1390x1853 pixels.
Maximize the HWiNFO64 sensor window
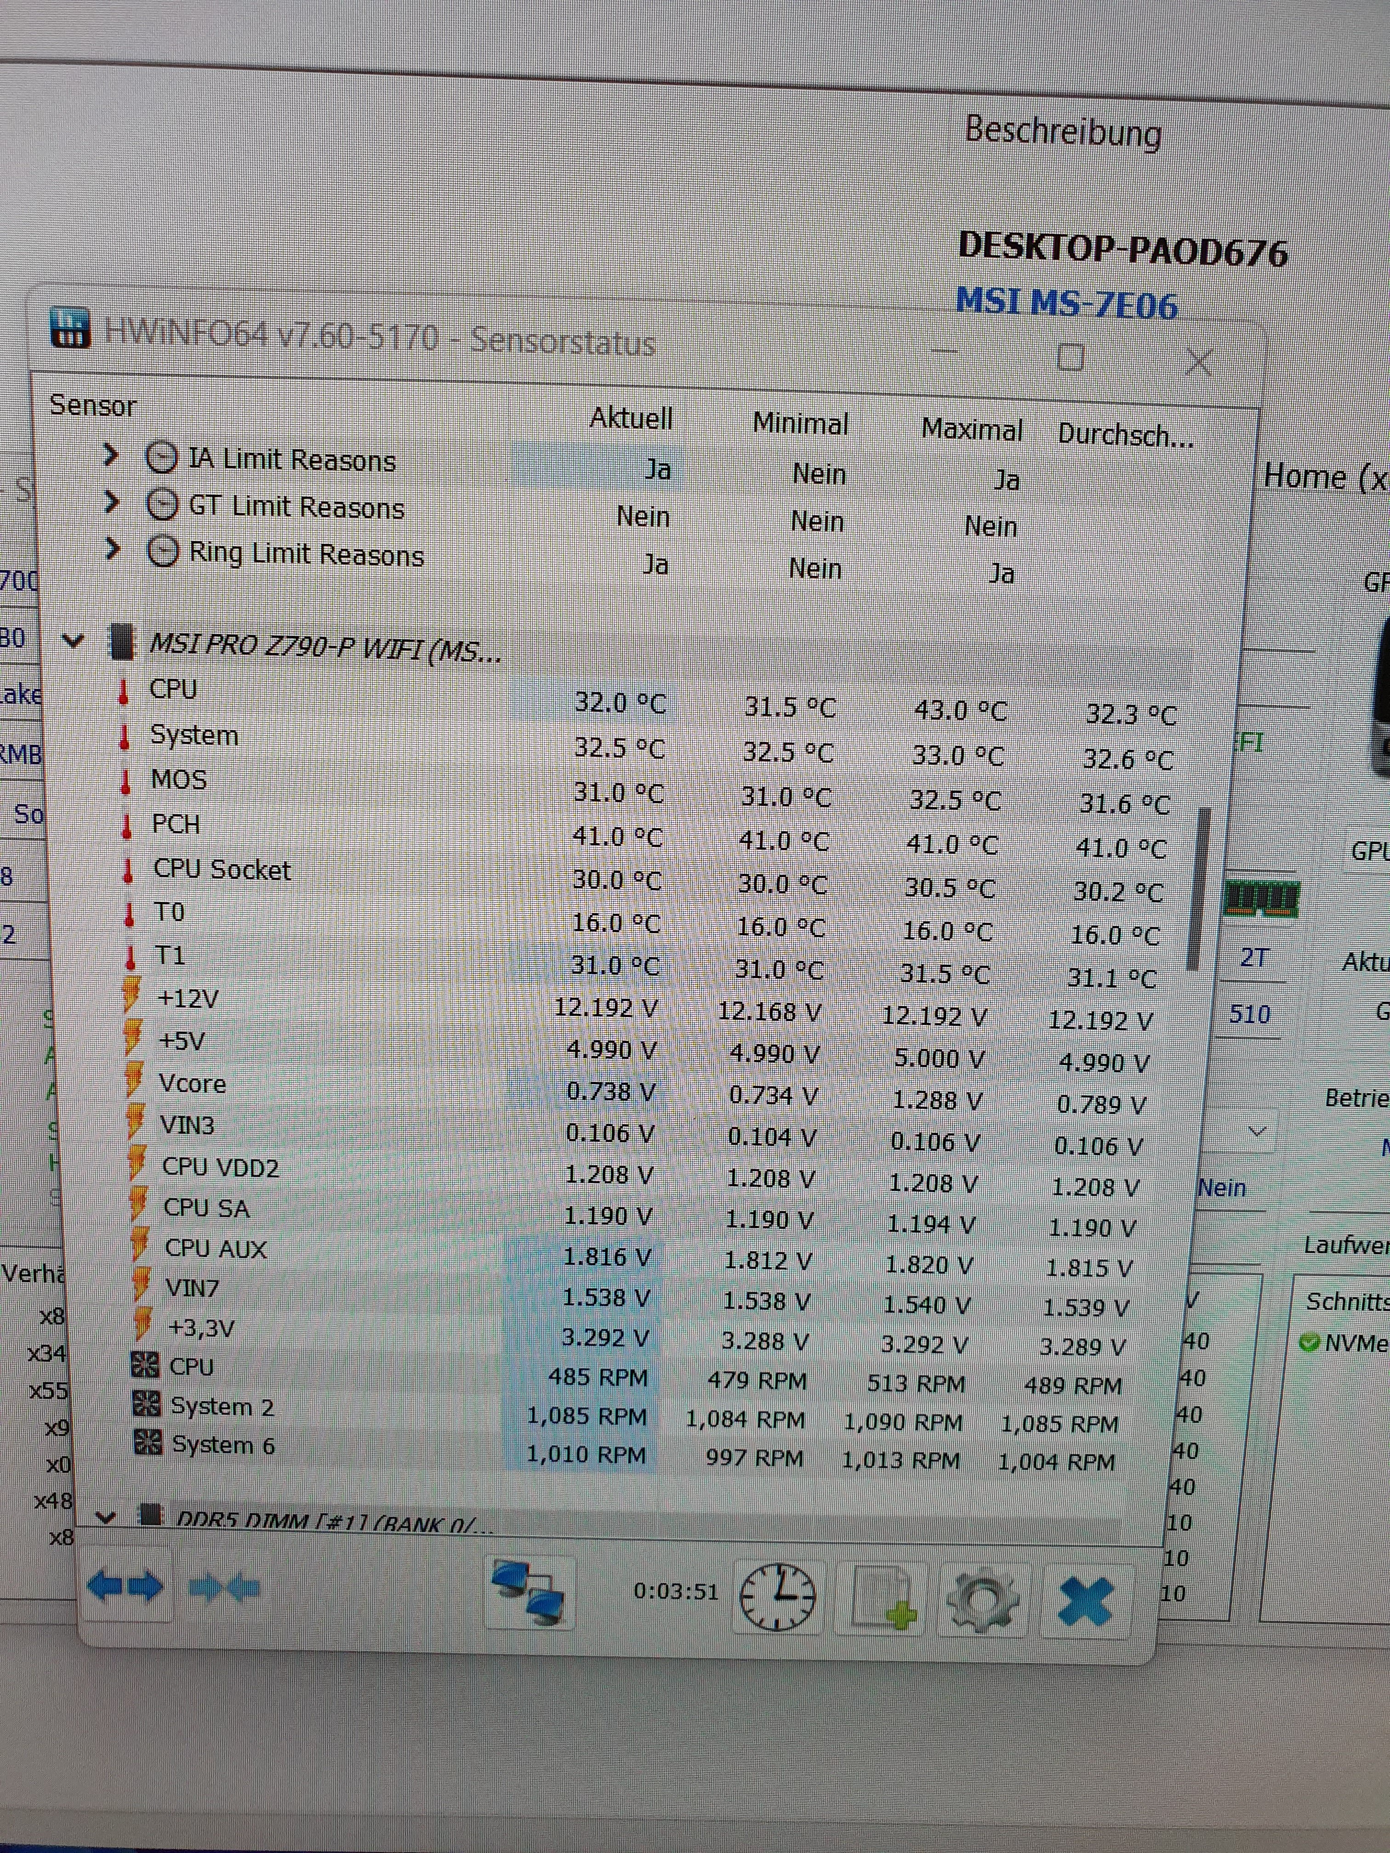click(1071, 358)
